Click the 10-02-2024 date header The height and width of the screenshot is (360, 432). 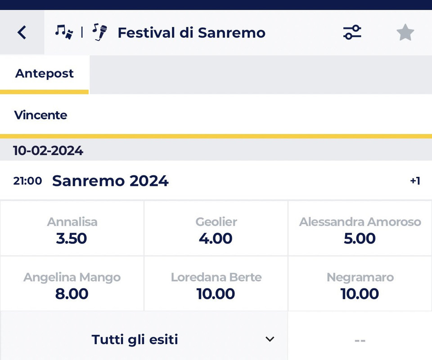48,150
